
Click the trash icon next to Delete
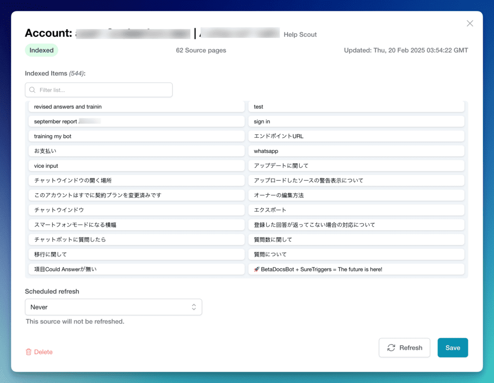tap(28, 352)
